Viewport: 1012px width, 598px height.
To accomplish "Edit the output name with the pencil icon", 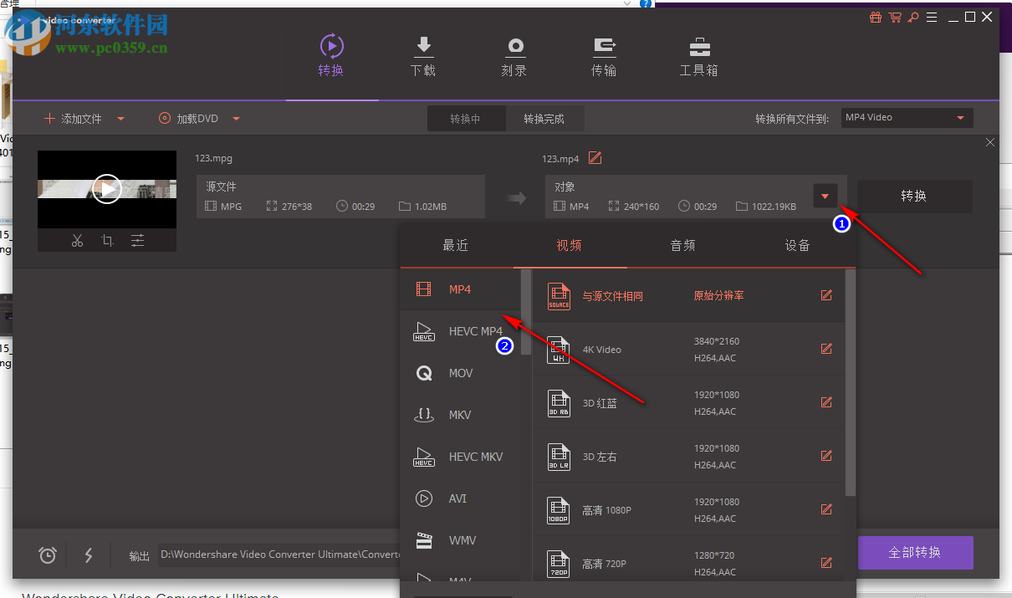I will (x=595, y=158).
